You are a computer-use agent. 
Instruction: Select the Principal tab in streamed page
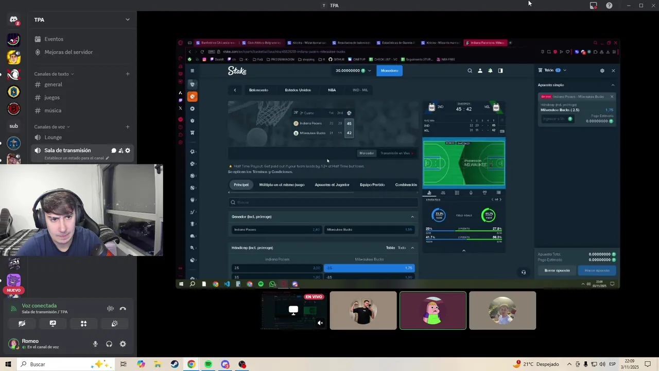[x=241, y=184]
